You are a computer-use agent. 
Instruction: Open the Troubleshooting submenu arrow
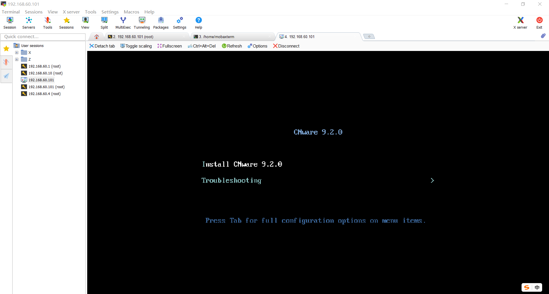click(432, 180)
